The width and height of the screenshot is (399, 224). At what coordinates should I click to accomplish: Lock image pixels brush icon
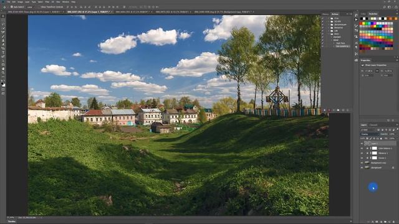pyautogui.click(x=371, y=138)
